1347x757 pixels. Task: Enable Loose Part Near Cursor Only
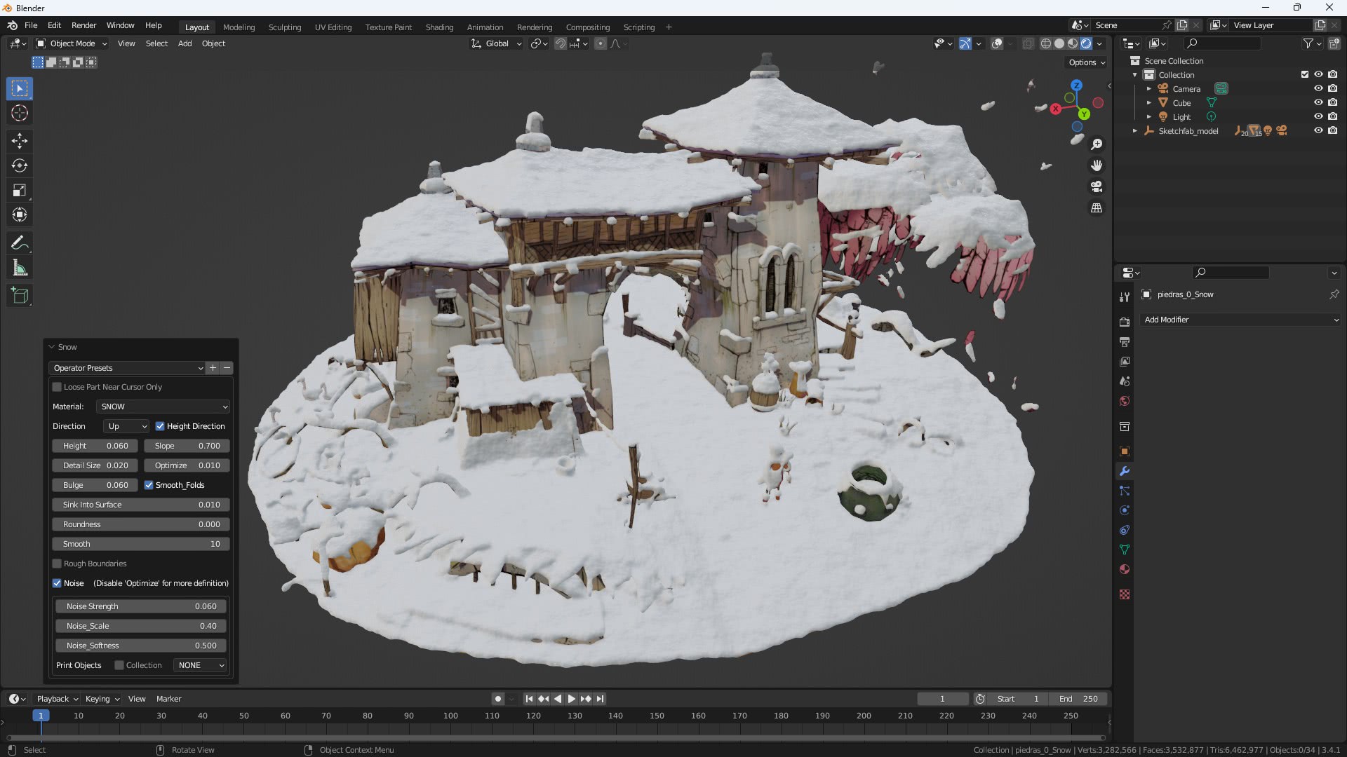(58, 387)
